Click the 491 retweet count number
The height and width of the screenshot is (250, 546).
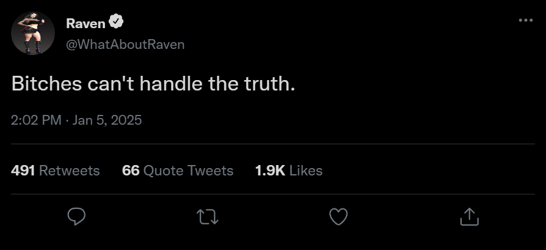click(23, 171)
